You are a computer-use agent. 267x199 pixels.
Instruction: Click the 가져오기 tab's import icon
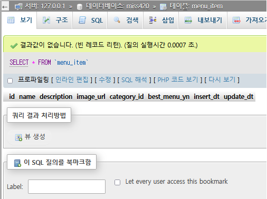coord(236,20)
